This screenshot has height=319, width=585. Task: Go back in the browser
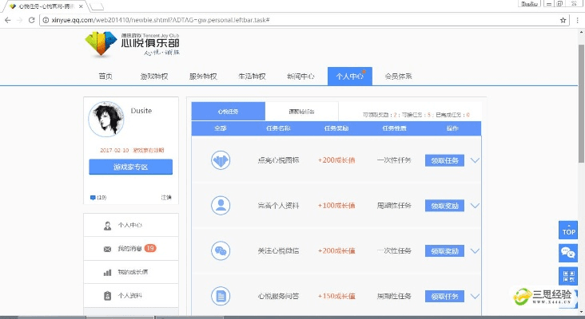[7, 20]
